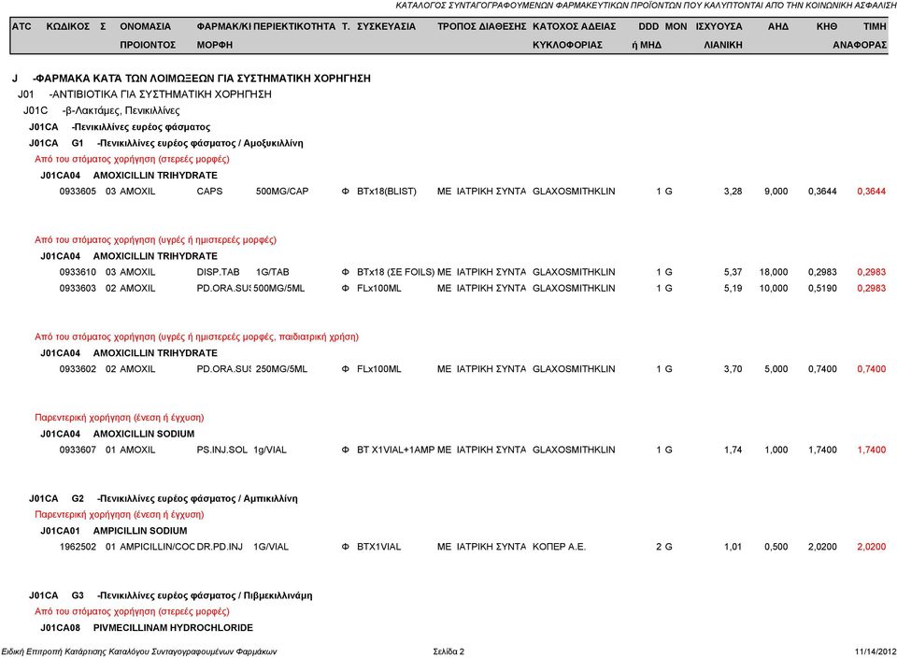Select the AMPICILLIN SODIUM heading

[140, 531]
